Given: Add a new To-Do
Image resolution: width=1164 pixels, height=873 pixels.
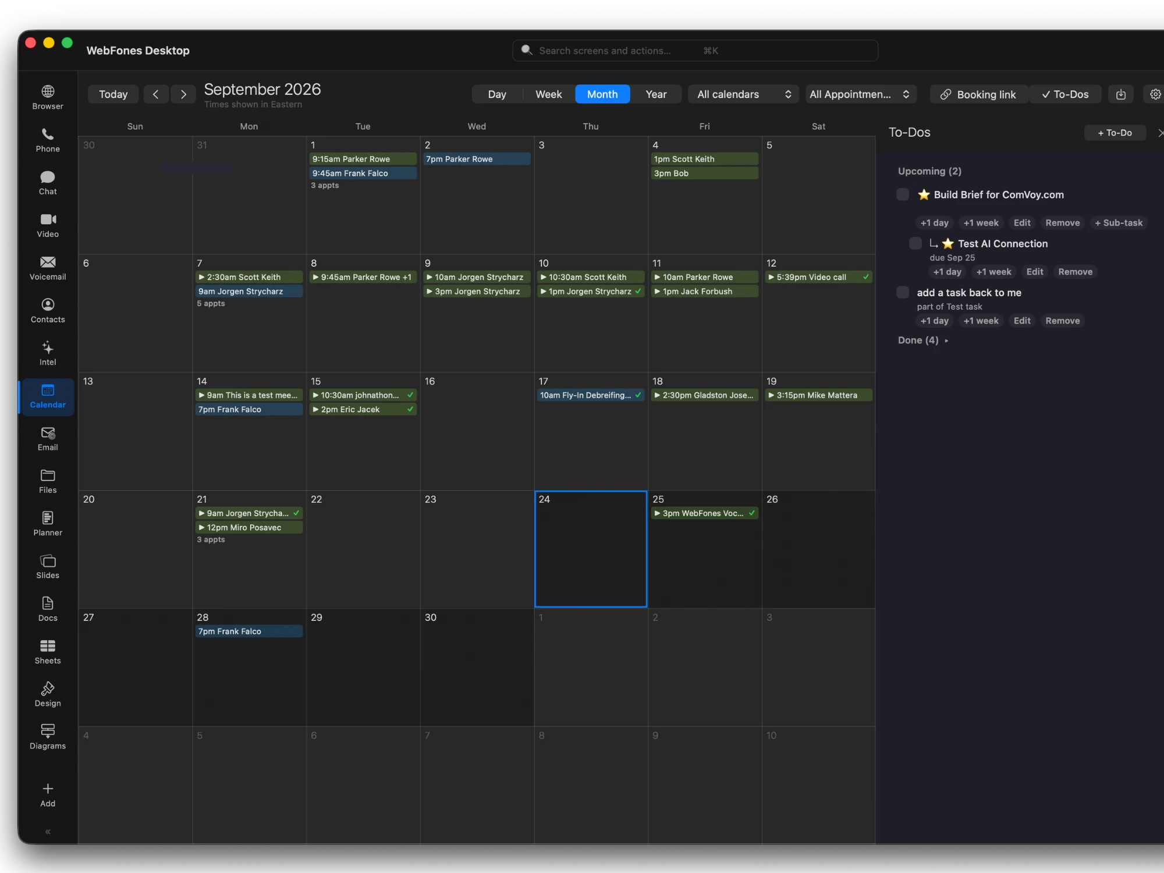Looking at the screenshot, I should point(1115,133).
